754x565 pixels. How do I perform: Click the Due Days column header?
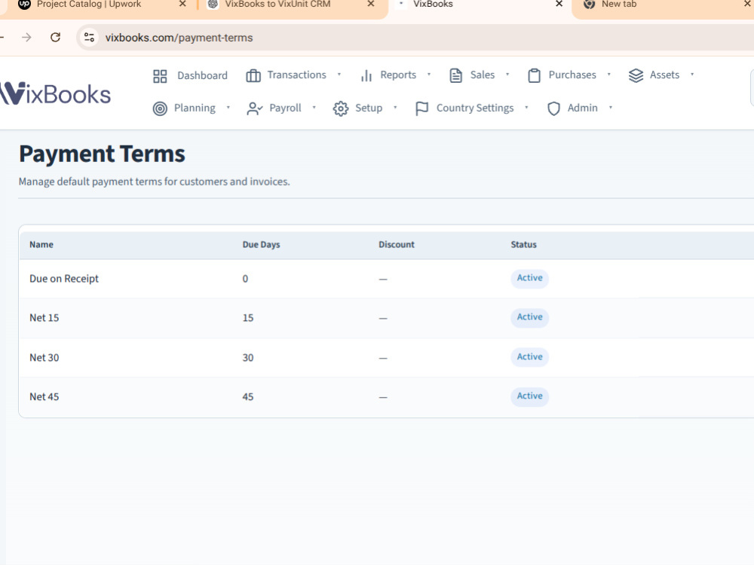(x=261, y=245)
